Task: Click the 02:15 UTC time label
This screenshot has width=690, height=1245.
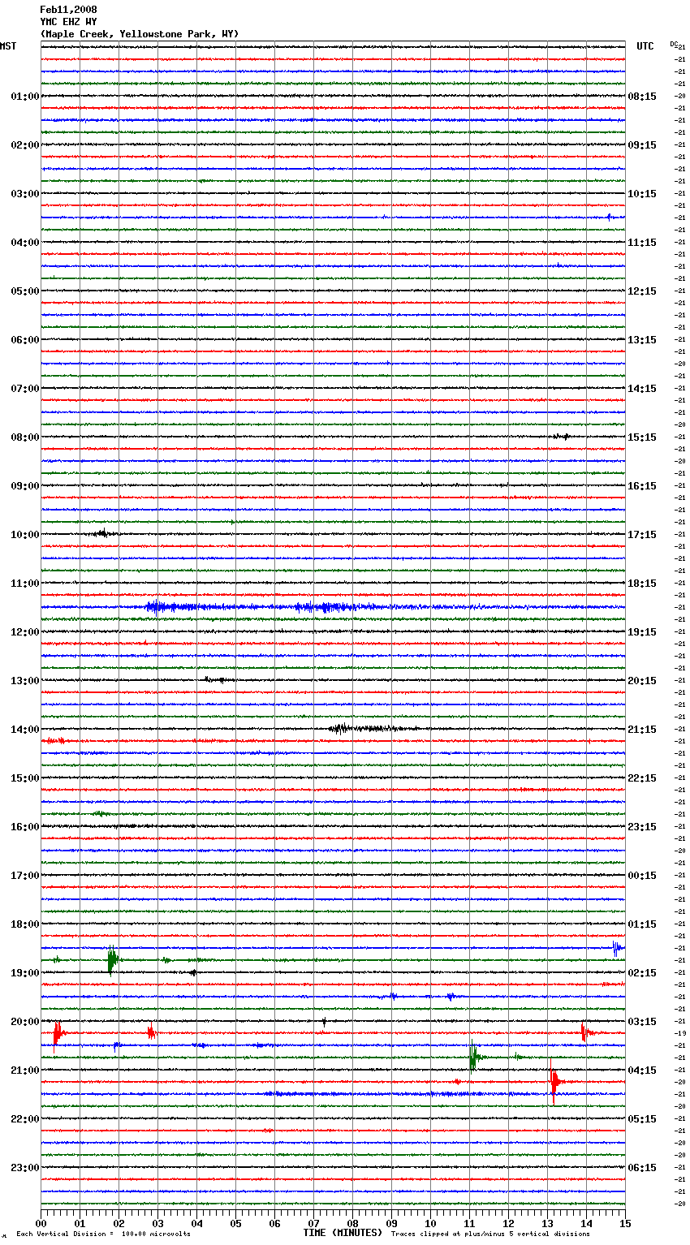Action: pos(642,973)
